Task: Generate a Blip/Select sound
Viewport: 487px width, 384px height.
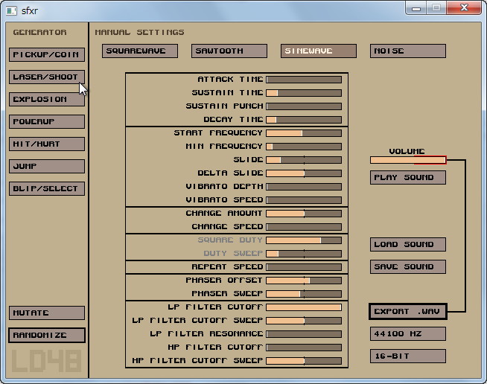Action: click(47, 189)
